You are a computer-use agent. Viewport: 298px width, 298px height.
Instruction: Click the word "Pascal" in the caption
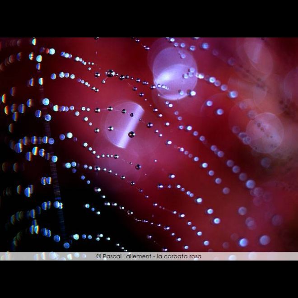(111, 256)
